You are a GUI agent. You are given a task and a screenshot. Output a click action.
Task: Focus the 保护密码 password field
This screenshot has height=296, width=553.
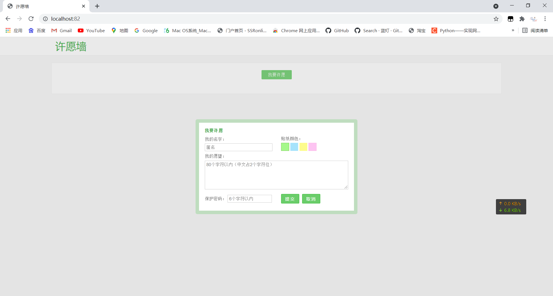[x=250, y=199]
